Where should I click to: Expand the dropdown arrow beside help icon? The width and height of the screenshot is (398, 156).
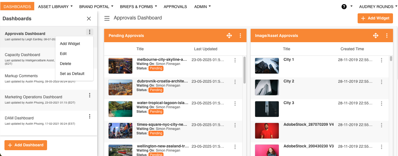coord(351,6)
